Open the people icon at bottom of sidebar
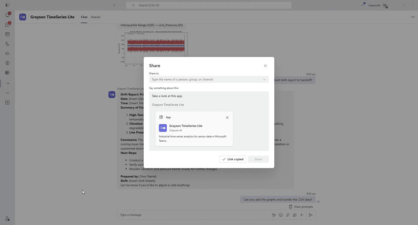This screenshot has height=225, width=418. (x=7, y=218)
